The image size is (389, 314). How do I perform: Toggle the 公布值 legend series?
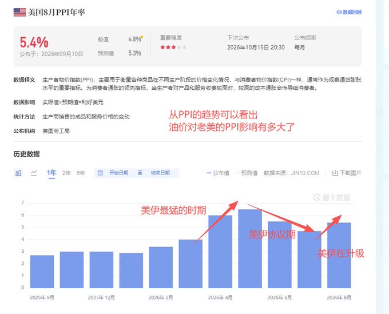click(x=218, y=173)
